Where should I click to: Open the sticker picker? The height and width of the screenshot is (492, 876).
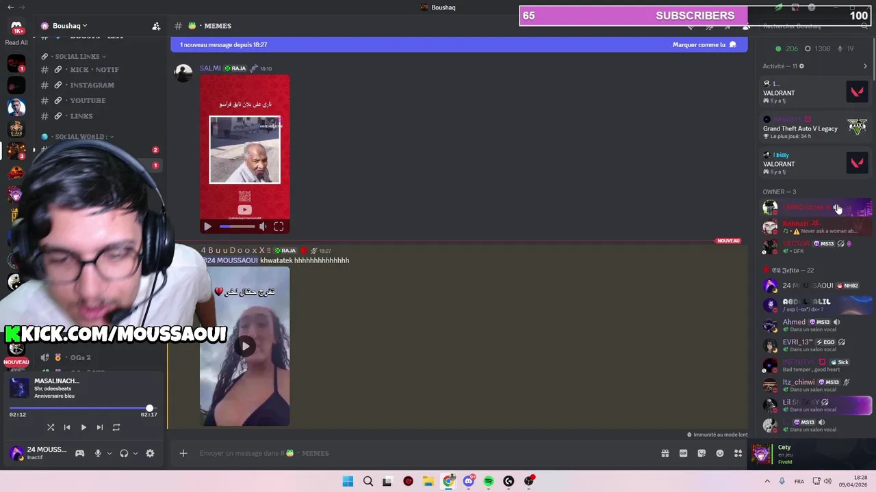coord(701,453)
